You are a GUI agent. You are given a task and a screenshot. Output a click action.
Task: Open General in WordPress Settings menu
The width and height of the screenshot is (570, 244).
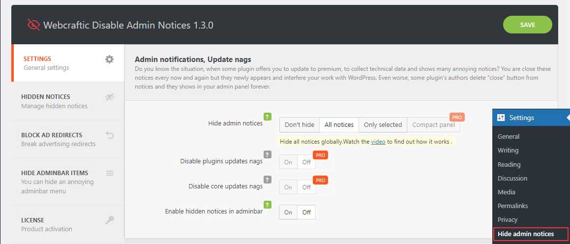point(509,136)
